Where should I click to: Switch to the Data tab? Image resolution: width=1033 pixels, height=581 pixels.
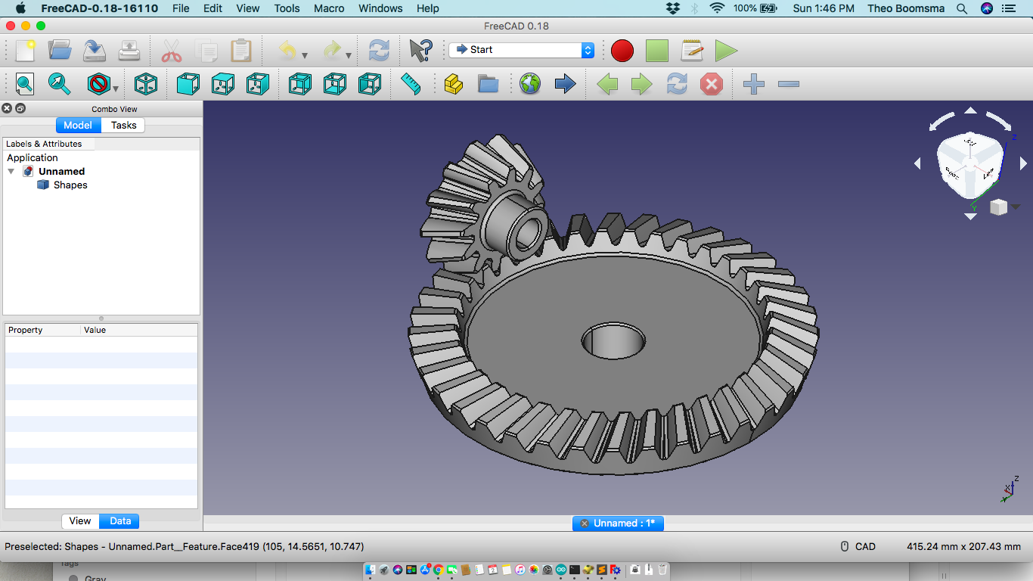[118, 520]
